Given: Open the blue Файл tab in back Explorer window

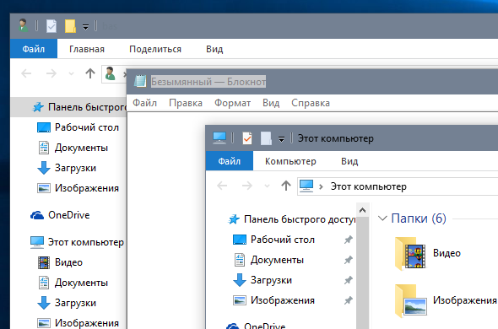Looking at the screenshot, I should click(x=34, y=49).
